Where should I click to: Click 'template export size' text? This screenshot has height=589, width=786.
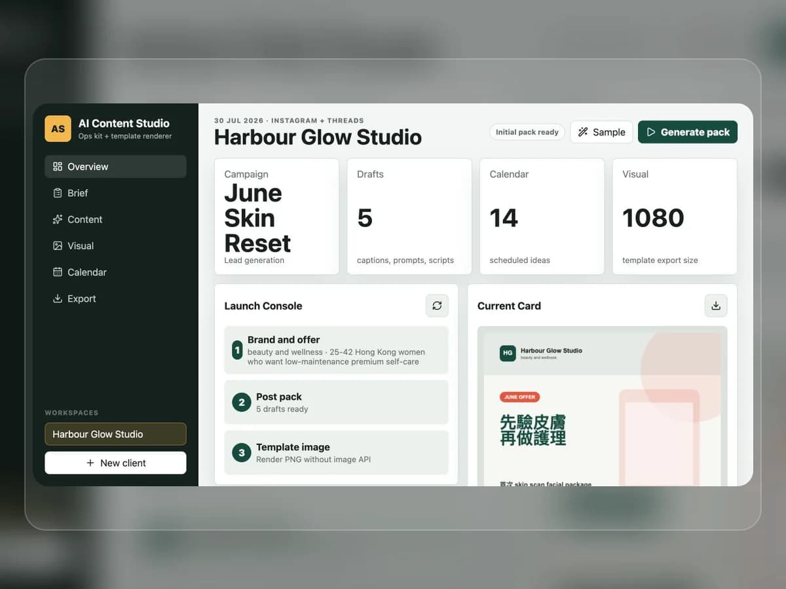click(660, 260)
